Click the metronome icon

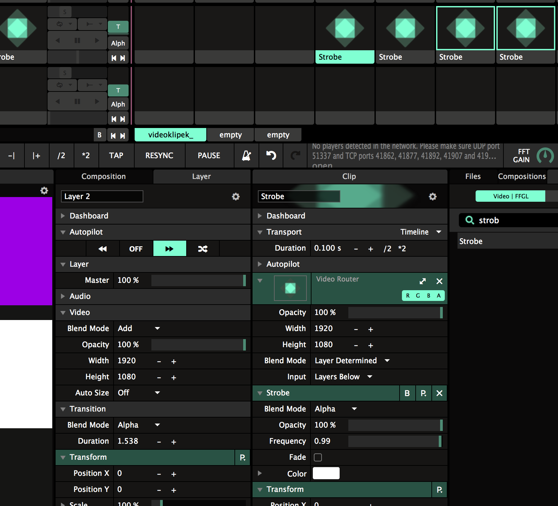(x=247, y=155)
